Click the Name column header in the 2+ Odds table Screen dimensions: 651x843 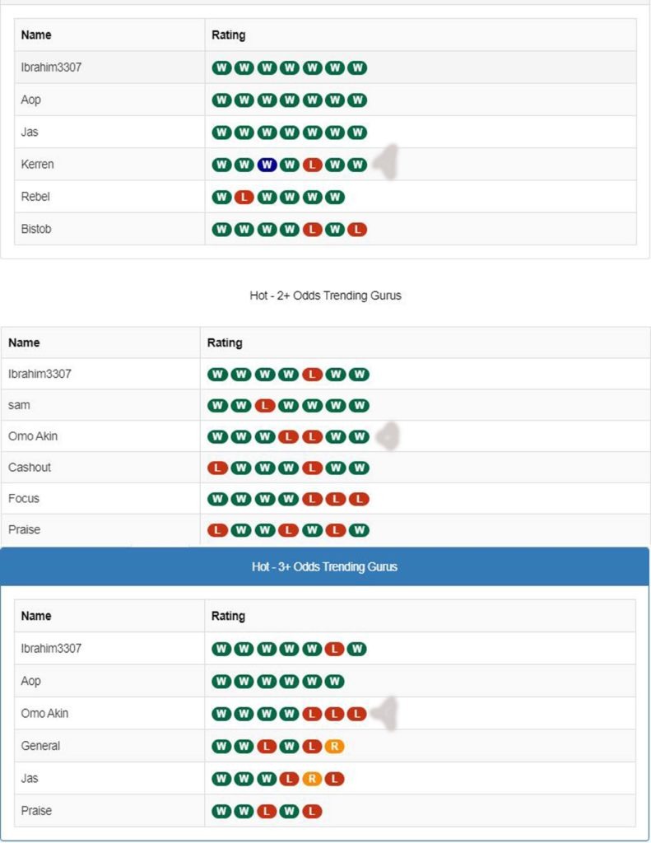point(24,342)
